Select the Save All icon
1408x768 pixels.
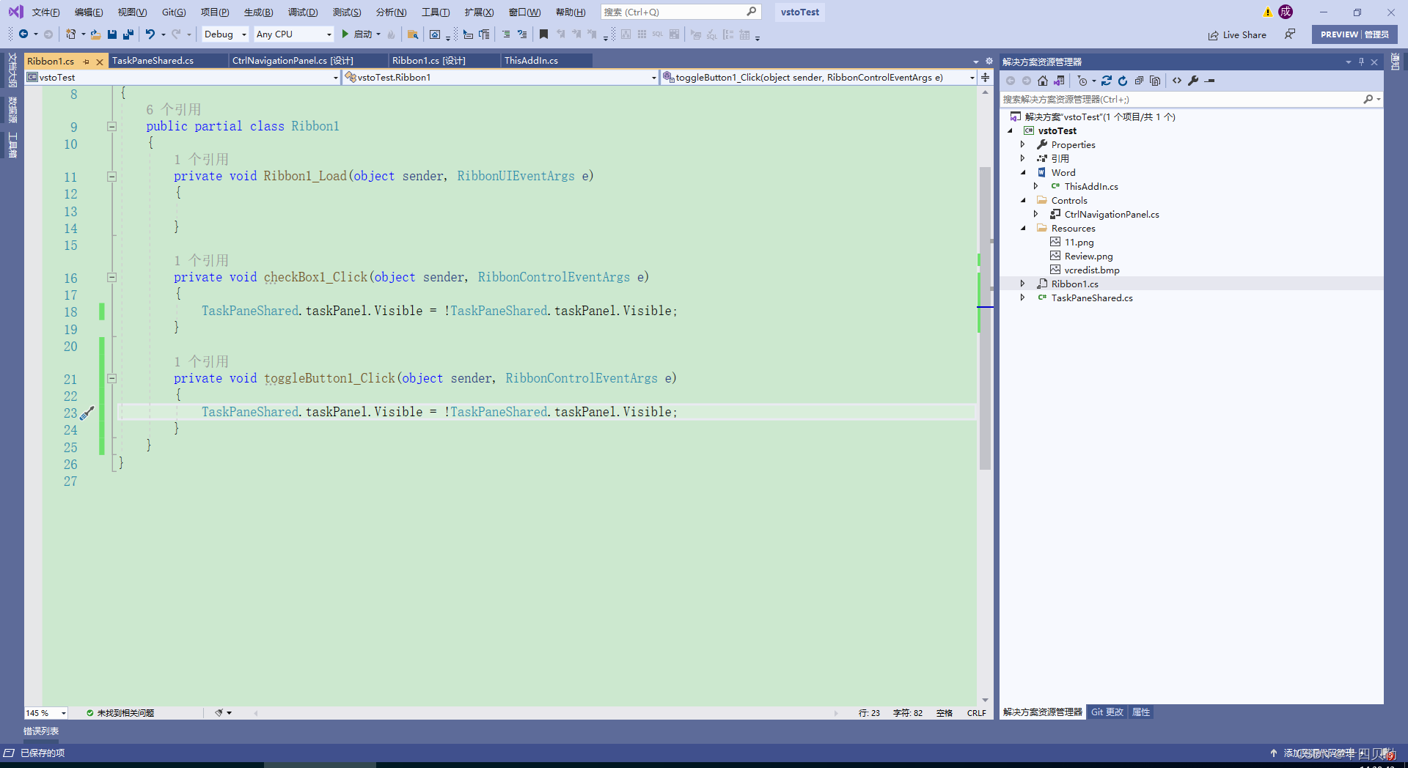click(x=128, y=34)
